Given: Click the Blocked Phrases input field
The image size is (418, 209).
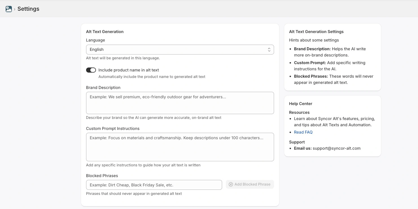Looking at the screenshot, I should 154,185.
